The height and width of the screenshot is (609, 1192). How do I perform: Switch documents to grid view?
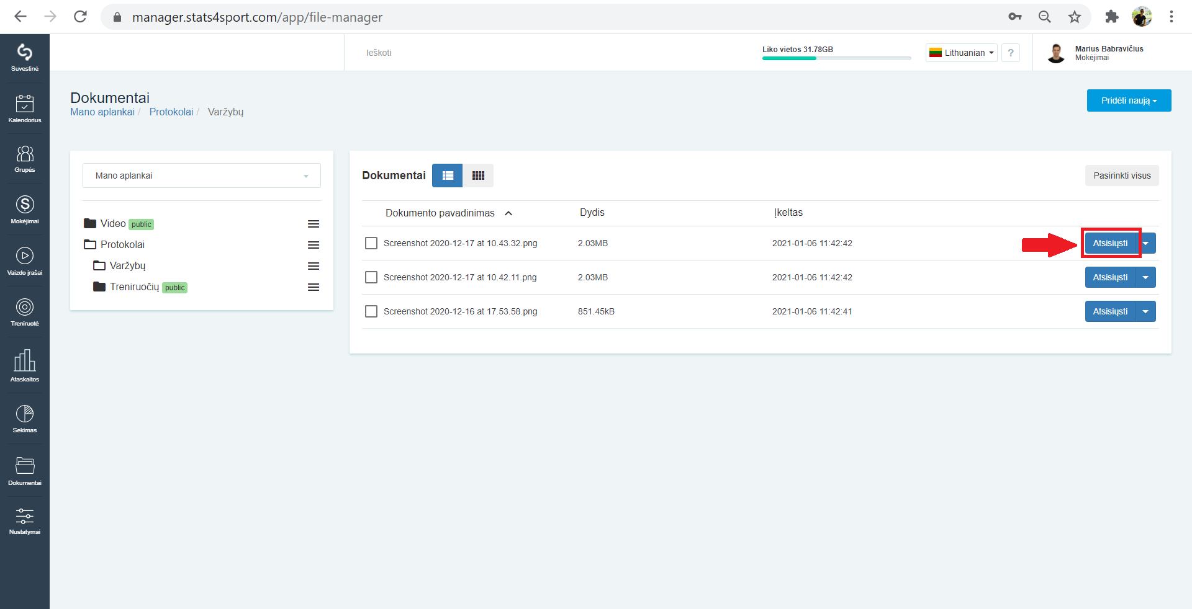(x=478, y=176)
